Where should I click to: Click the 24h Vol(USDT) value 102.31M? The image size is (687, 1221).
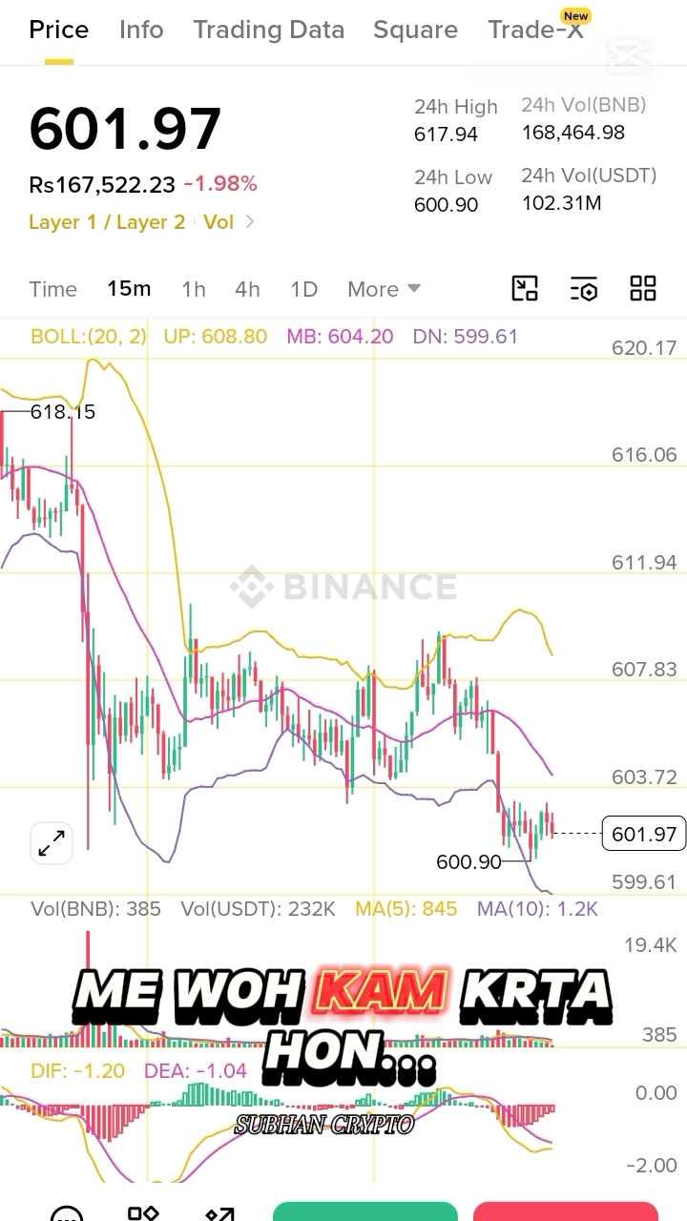pyautogui.click(x=561, y=203)
